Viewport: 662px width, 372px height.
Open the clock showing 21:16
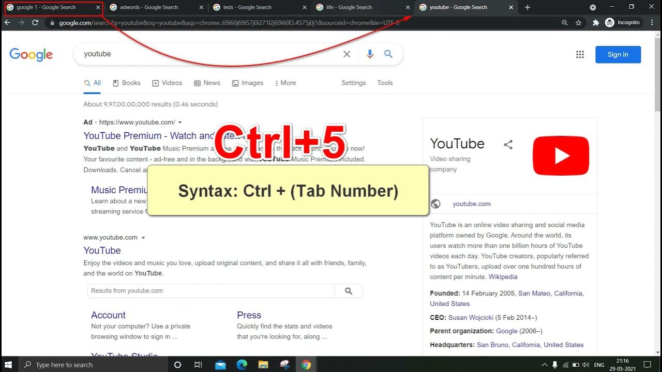(623, 365)
